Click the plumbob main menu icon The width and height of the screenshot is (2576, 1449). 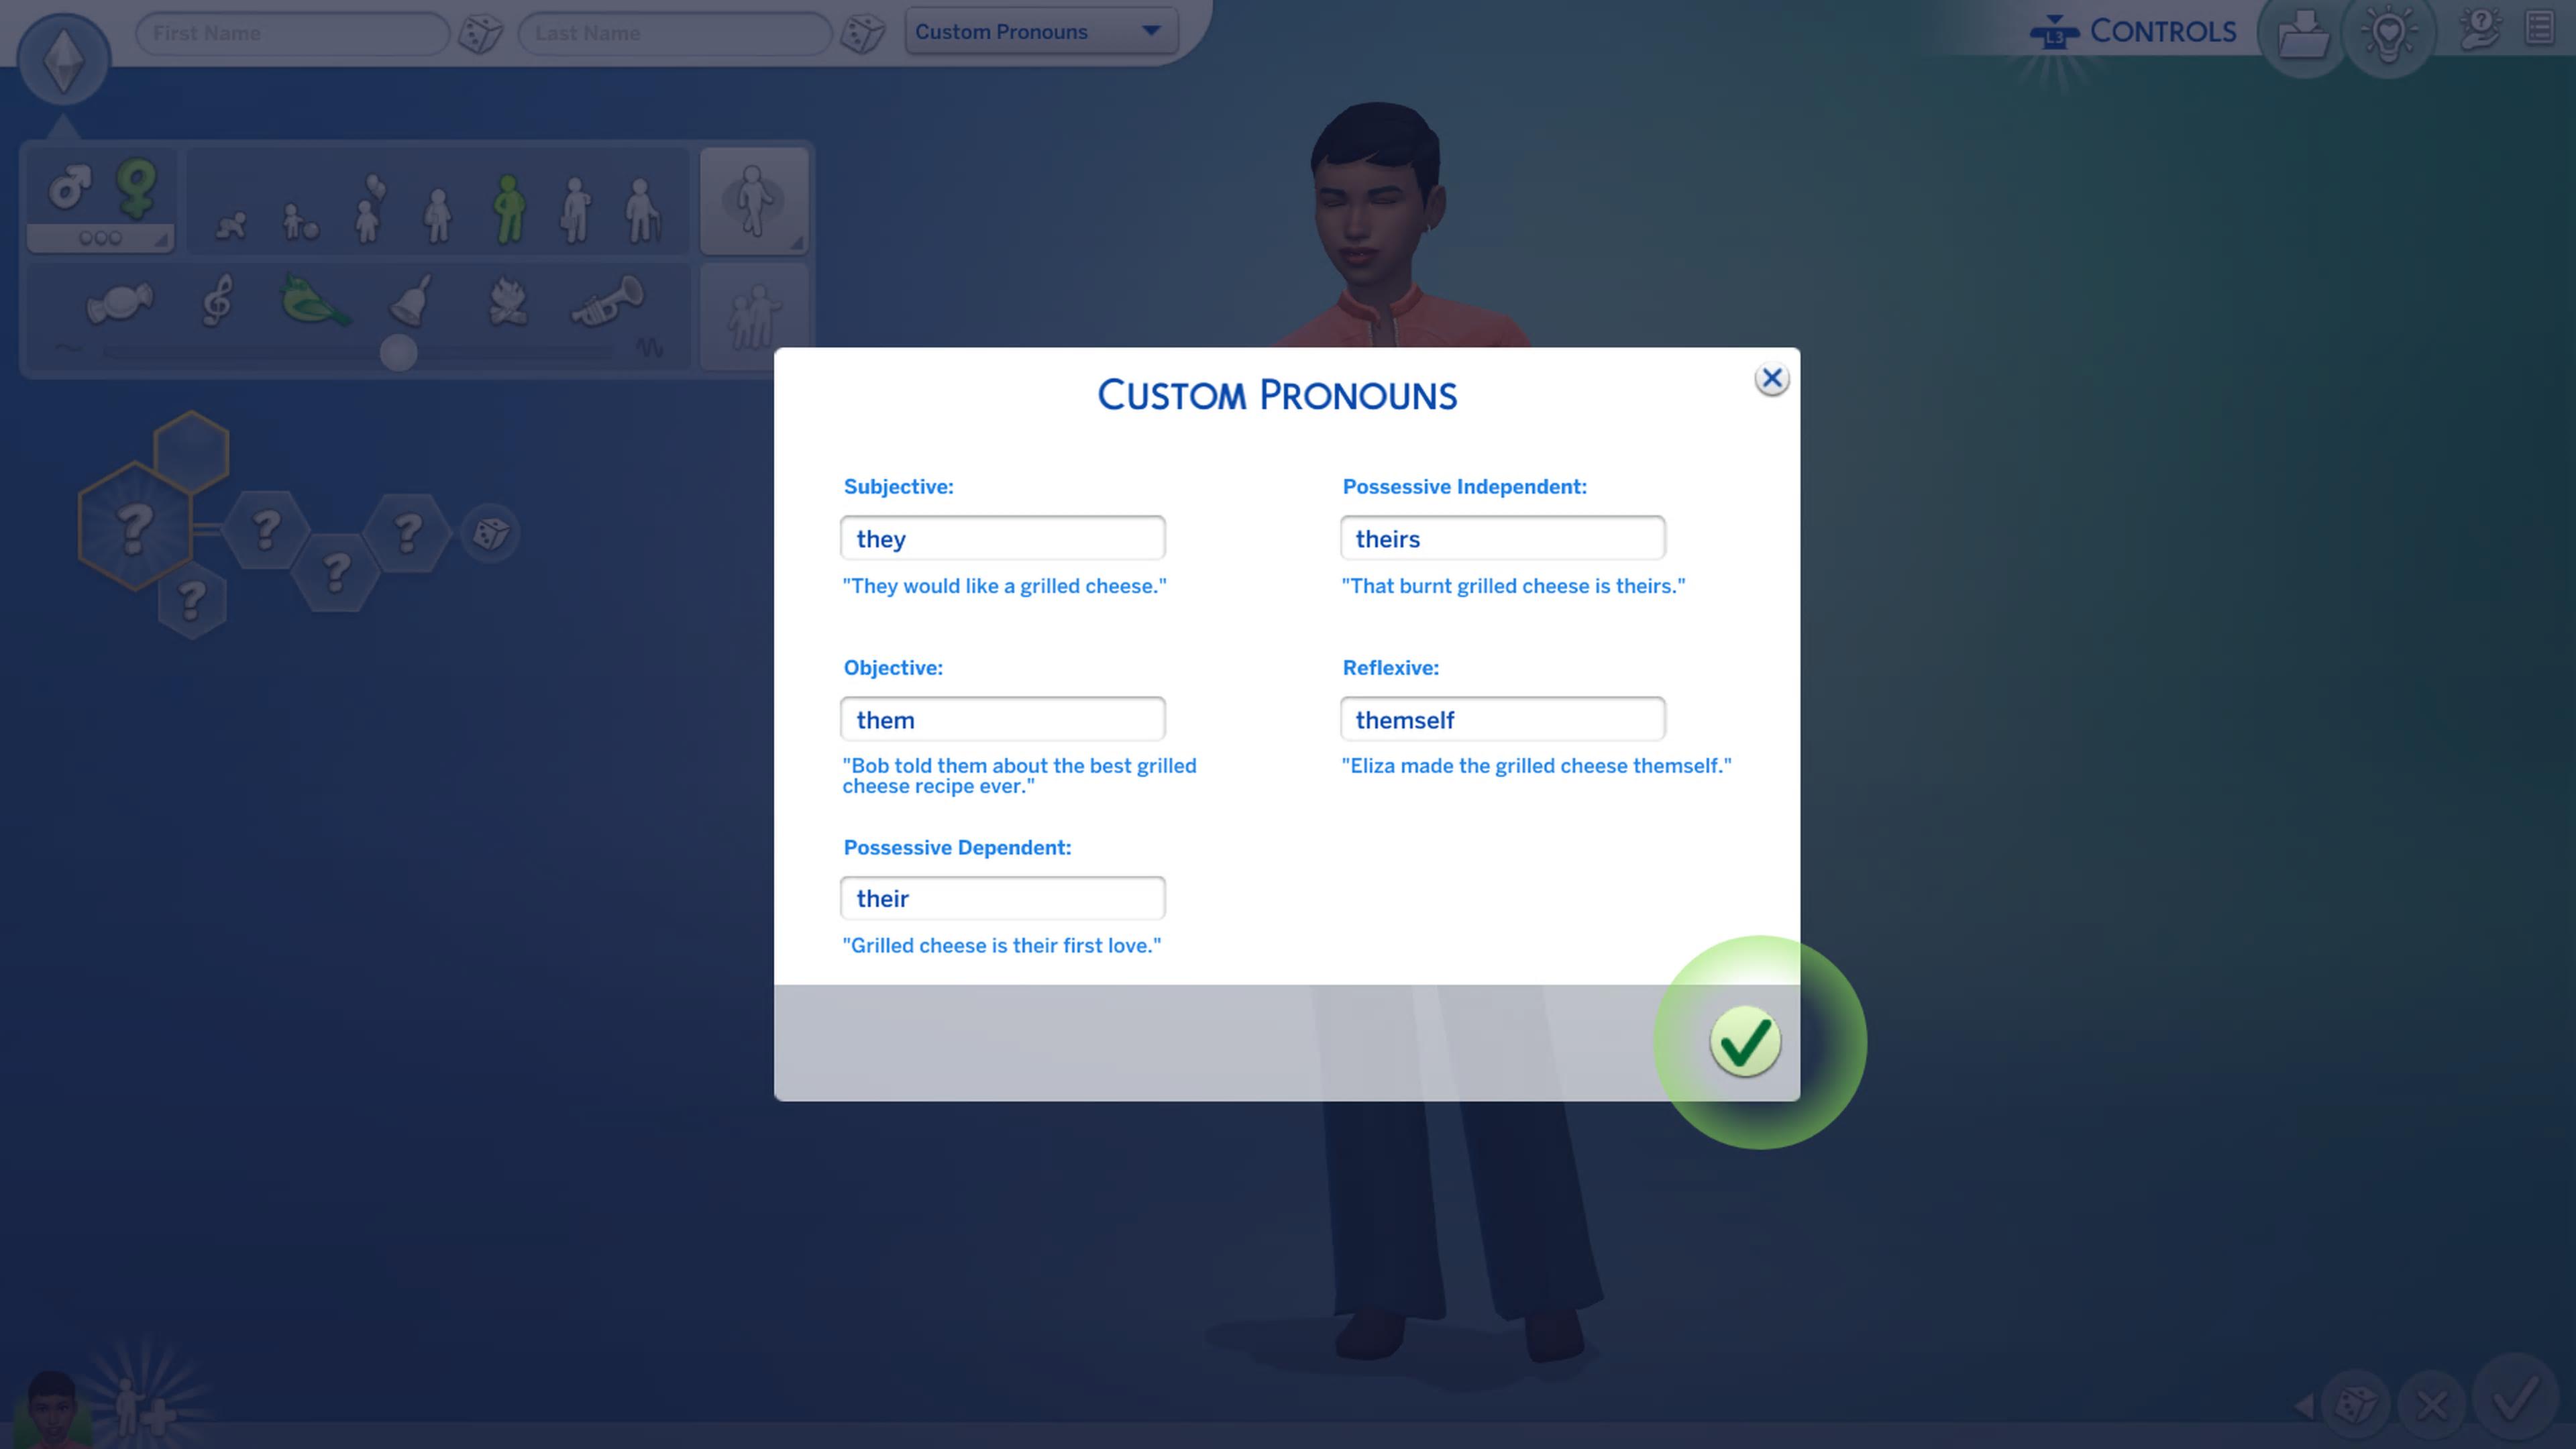pyautogui.click(x=63, y=59)
